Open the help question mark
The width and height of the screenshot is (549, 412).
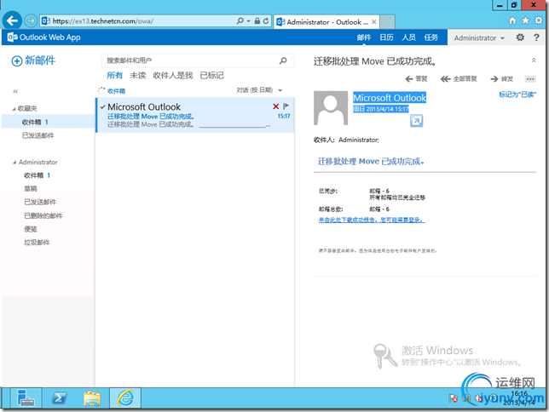tap(536, 37)
